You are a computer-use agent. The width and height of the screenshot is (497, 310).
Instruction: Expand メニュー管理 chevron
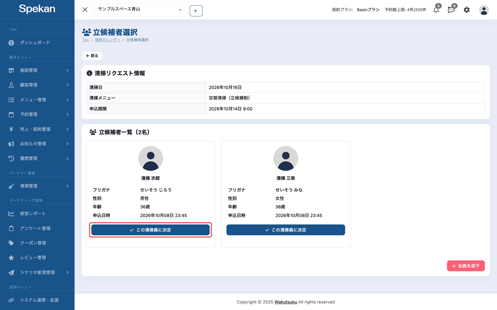coord(67,100)
